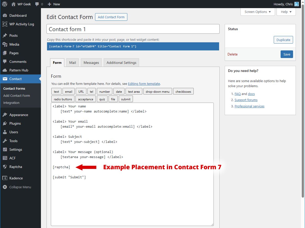
Task: Click the Appearance paintbrush icon
Action: [x=5, y=115]
